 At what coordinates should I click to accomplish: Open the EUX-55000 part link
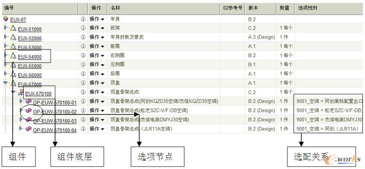29,66
